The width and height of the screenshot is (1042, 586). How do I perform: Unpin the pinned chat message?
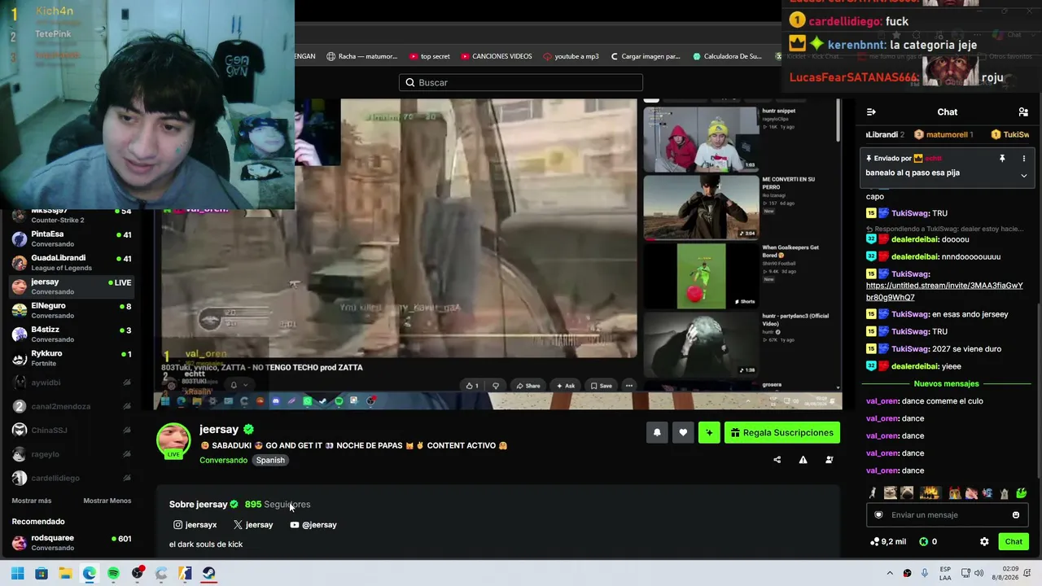tap(1002, 159)
